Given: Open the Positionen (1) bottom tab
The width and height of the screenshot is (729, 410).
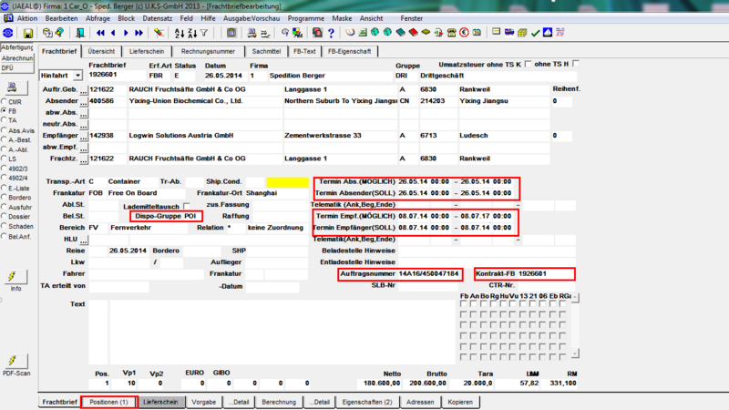Looking at the screenshot, I should 108,402.
